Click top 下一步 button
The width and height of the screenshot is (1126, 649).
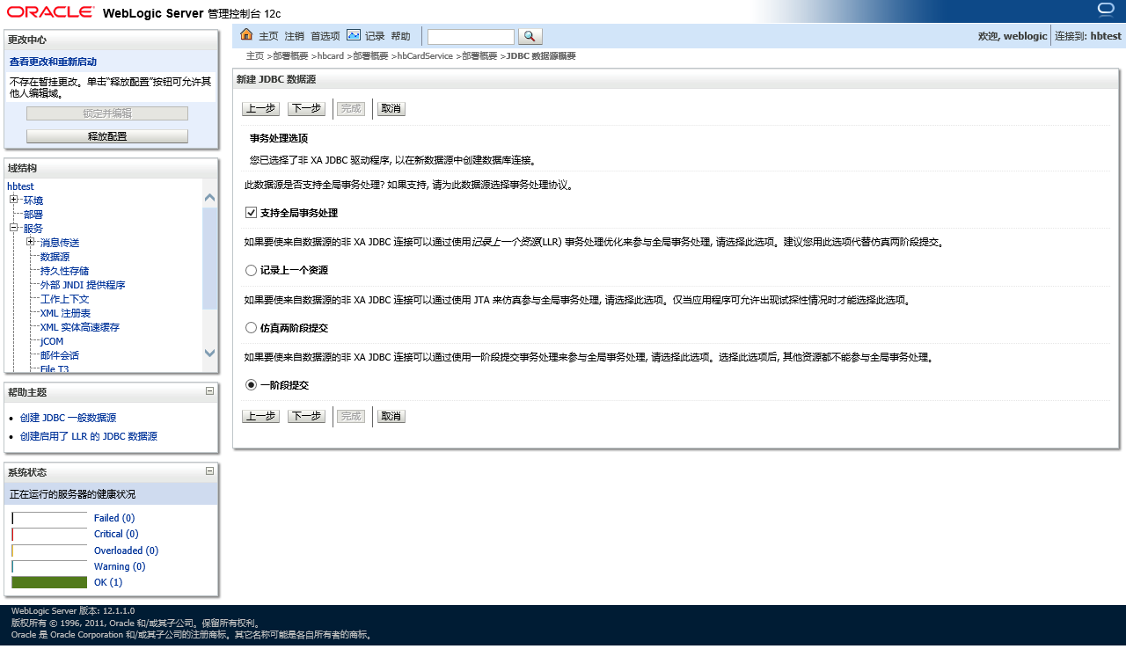click(x=306, y=109)
